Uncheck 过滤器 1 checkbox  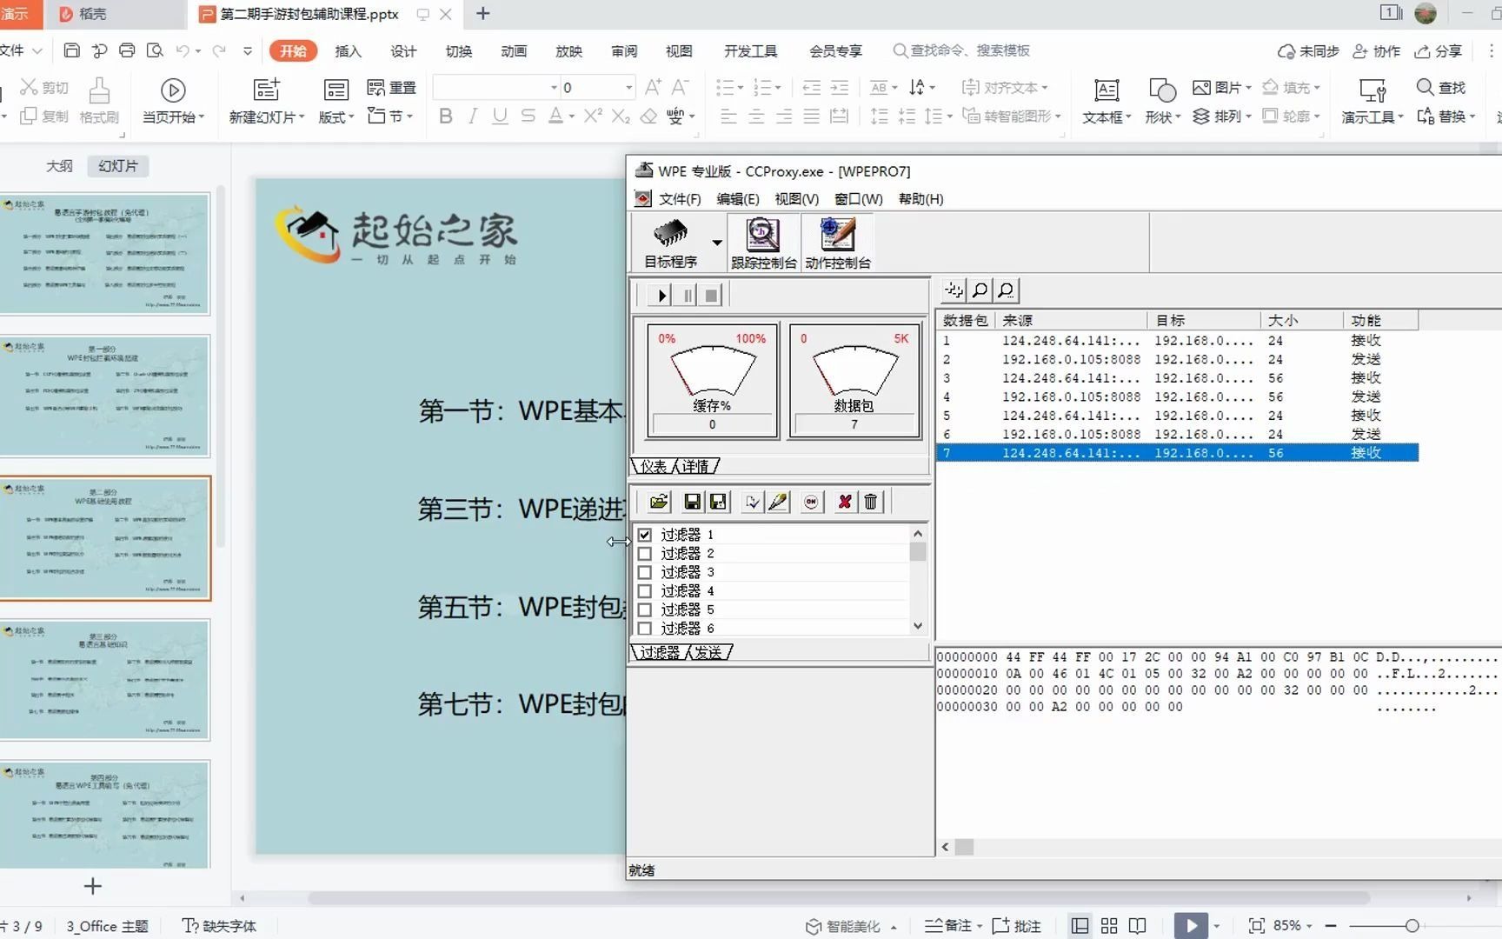point(645,535)
